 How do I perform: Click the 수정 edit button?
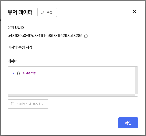pyautogui.click(x=47, y=12)
